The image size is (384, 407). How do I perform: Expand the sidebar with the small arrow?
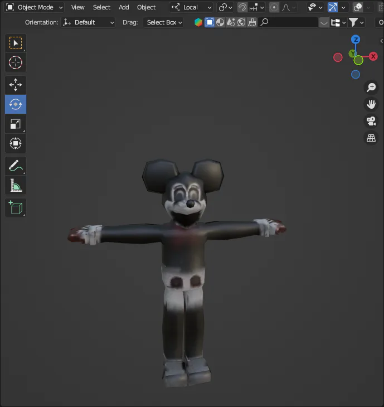click(381, 41)
